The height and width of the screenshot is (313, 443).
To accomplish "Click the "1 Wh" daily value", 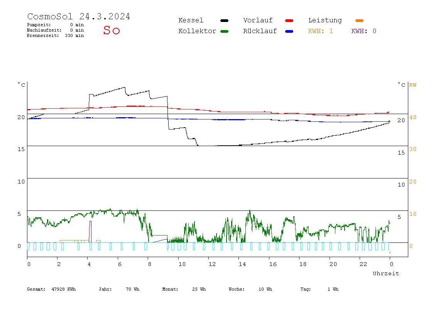I will coord(333,289).
